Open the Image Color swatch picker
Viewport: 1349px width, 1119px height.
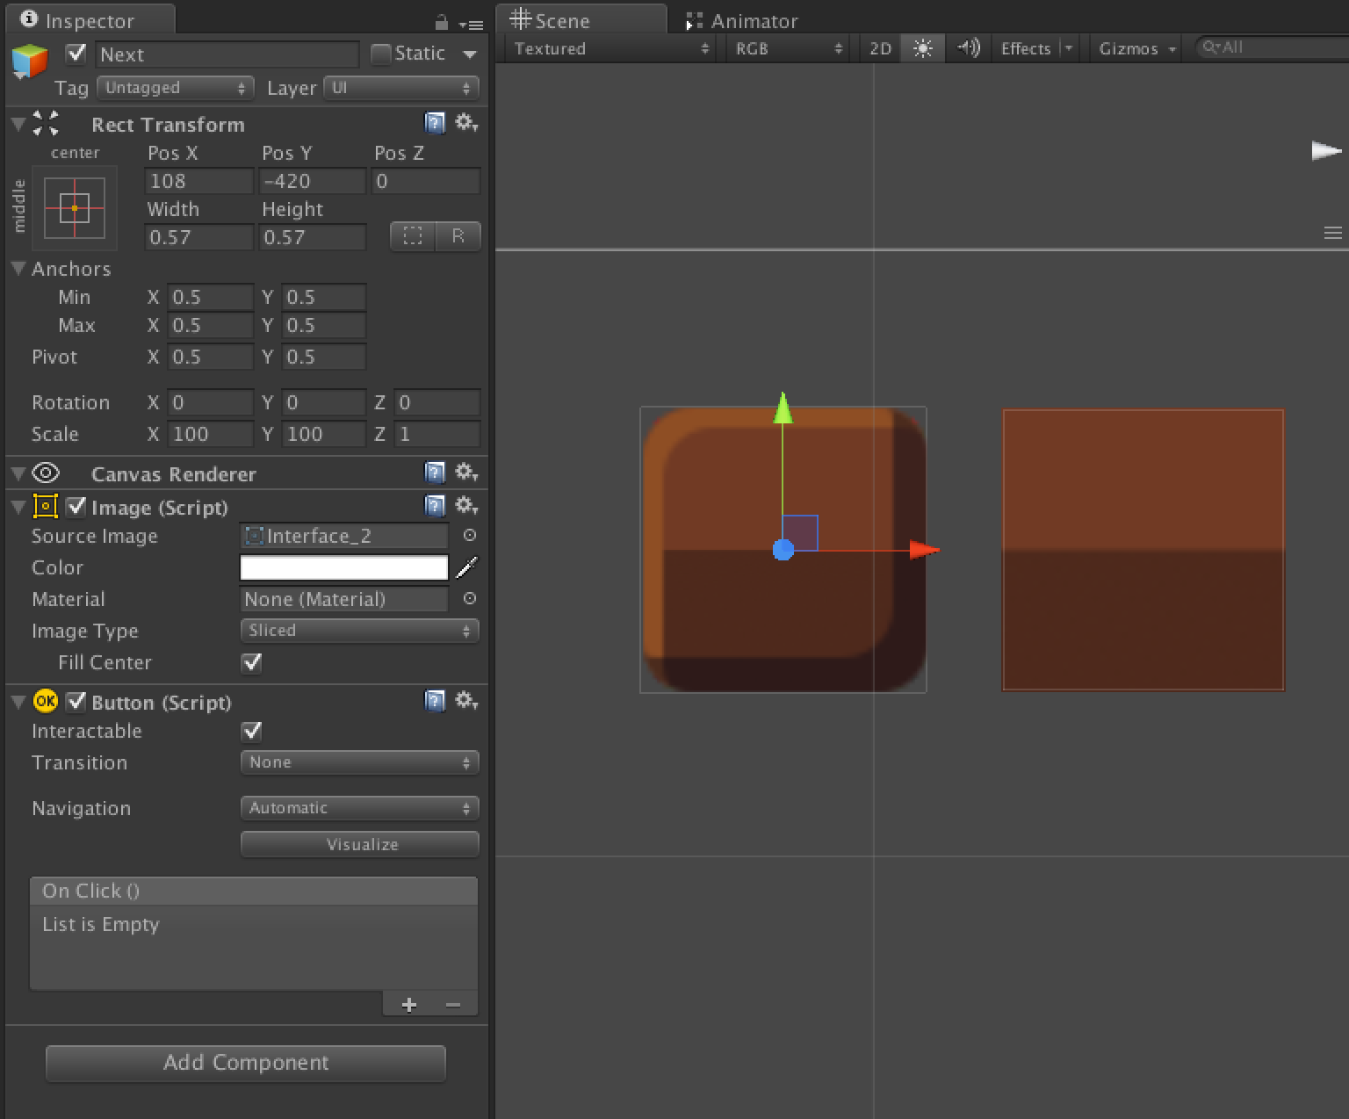(344, 567)
